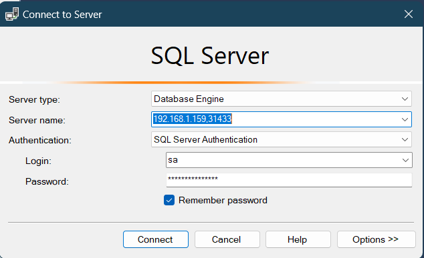Open Help for this dialog
The image size is (424, 258).
(x=298, y=239)
